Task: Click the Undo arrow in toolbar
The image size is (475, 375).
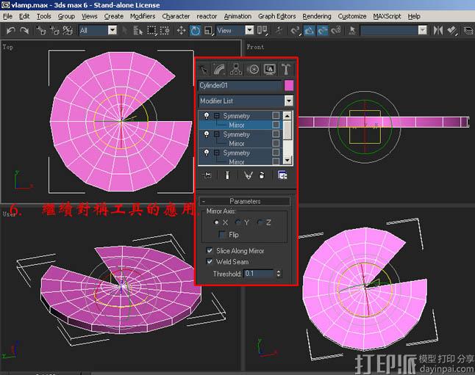Action: pyautogui.click(x=11, y=30)
